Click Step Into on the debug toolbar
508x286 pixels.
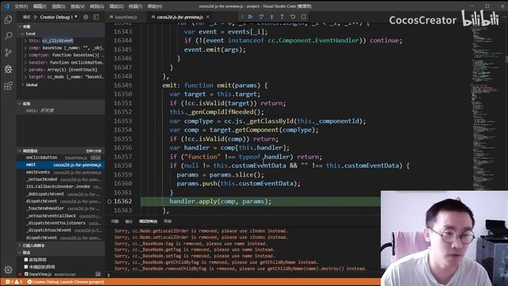click(271, 17)
